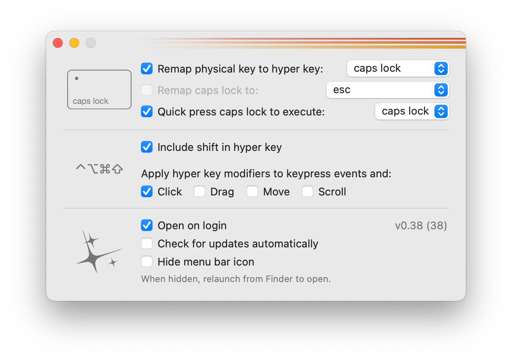512x362 pixels.
Task: Uncheck quick press caps lock to execute
Action: 147,112
